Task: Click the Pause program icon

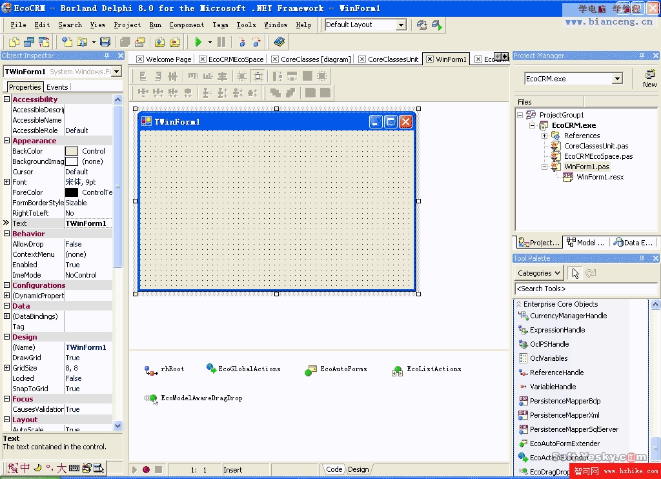Action: click(x=221, y=42)
